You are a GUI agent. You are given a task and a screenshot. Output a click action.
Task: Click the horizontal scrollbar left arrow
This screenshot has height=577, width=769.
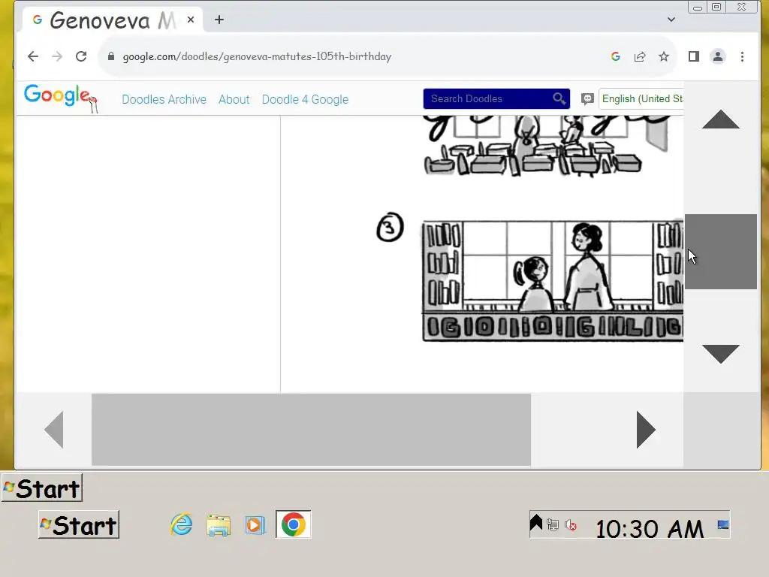54,430
